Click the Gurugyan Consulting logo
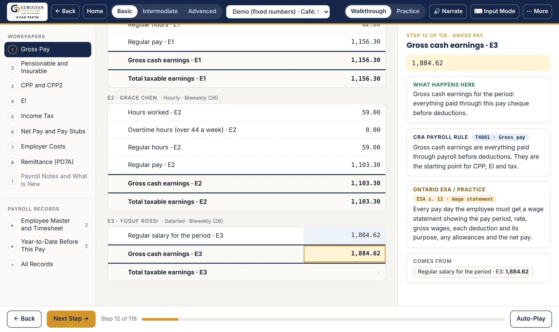The image size is (559, 332). (x=27, y=12)
